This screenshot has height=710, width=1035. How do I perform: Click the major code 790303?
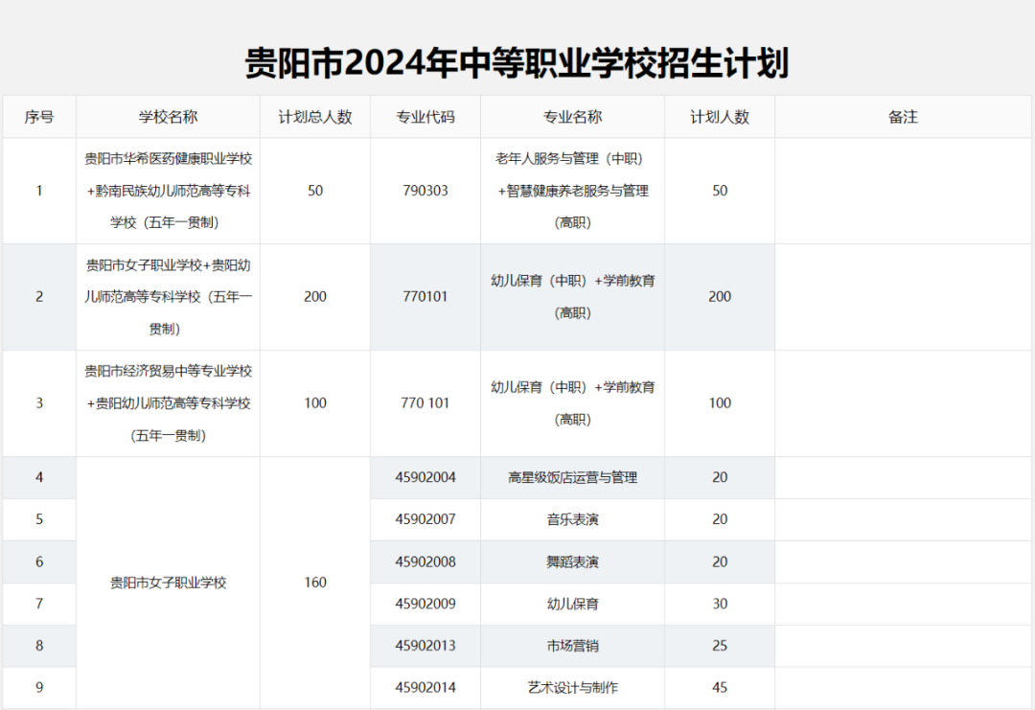pyautogui.click(x=425, y=191)
